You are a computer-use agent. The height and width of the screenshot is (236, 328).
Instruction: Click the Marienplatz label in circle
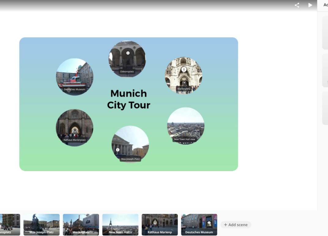[x=184, y=89]
